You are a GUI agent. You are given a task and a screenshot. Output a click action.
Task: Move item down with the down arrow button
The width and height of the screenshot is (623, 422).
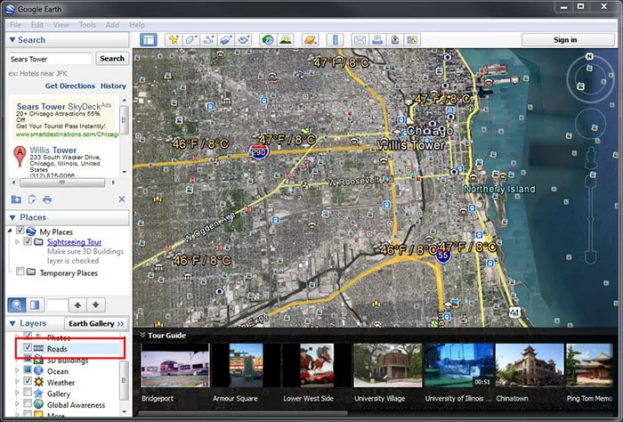[x=96, y=305]
